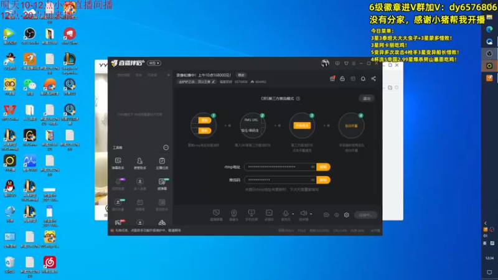The width and height of the screenshot is (498, 280).
Task: Open NetEase Cloud Music desktop shortcut
Action: click(x=50, y=264)
